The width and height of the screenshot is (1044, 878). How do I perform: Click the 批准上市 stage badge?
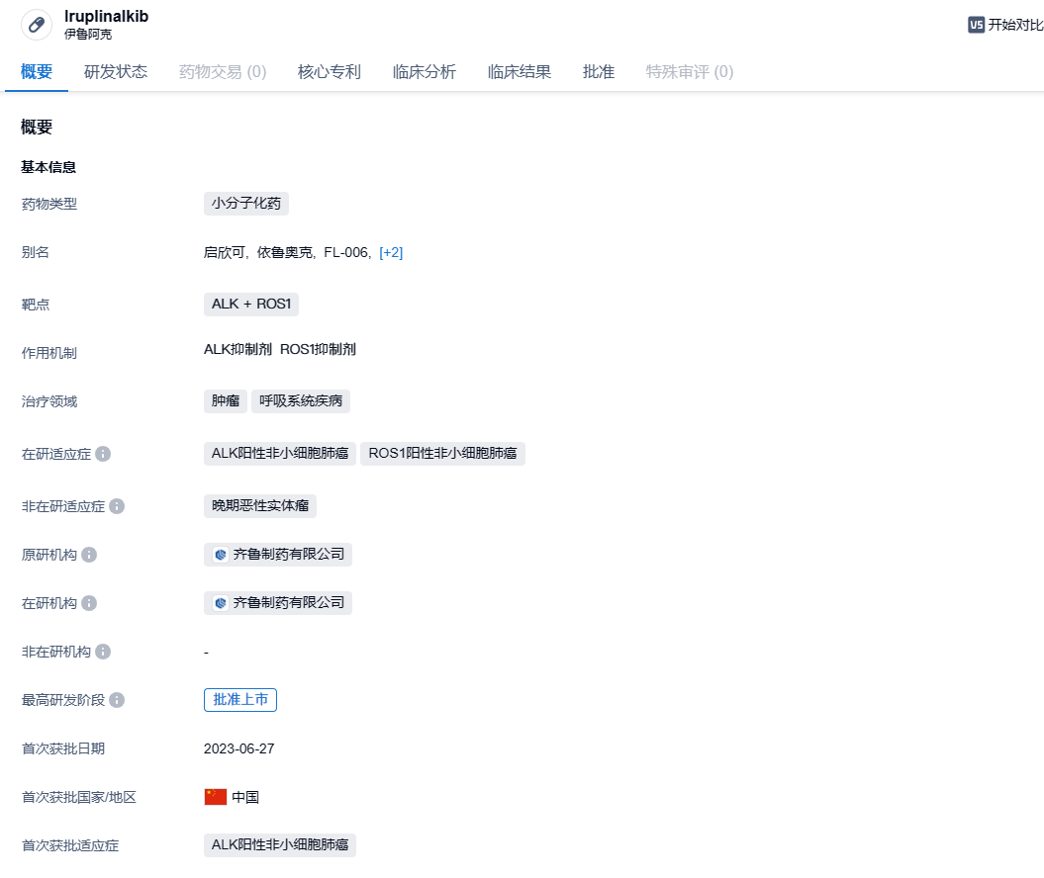click(240, 700)
